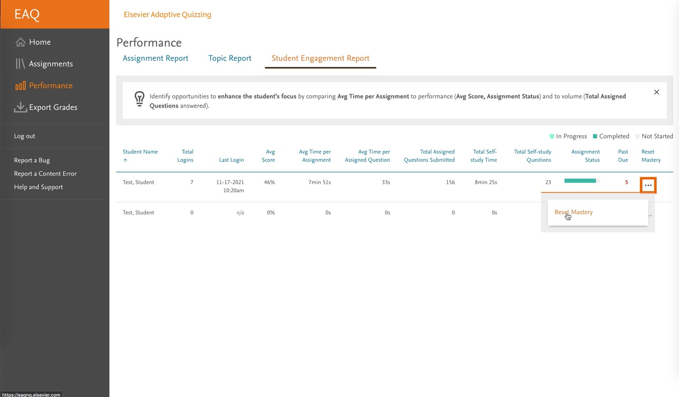Dismiss the tip banner with X
This screenshot has height=397, width=679.
pyautogui.click(x=656, y=92)
